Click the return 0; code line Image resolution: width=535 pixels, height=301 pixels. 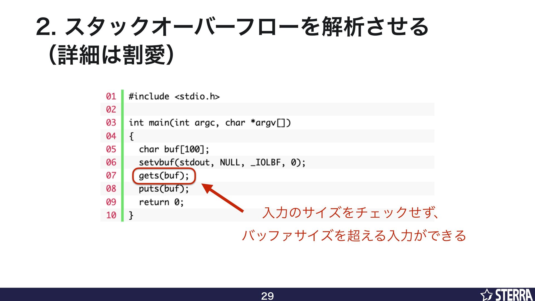161,202
